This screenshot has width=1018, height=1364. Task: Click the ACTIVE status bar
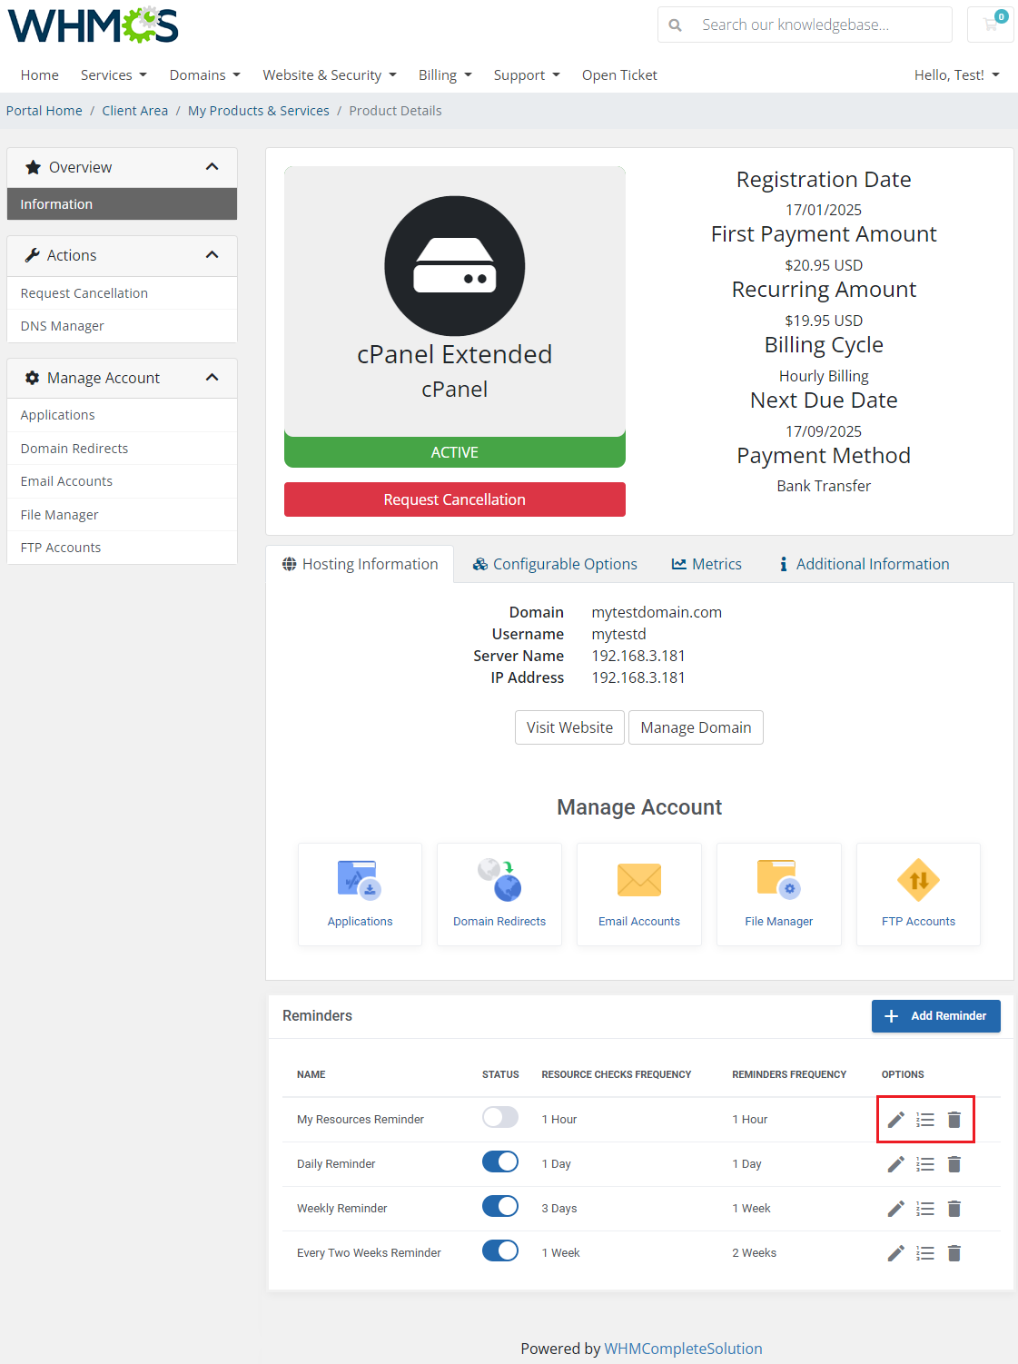pyautogui.click(x=455, y=452)
